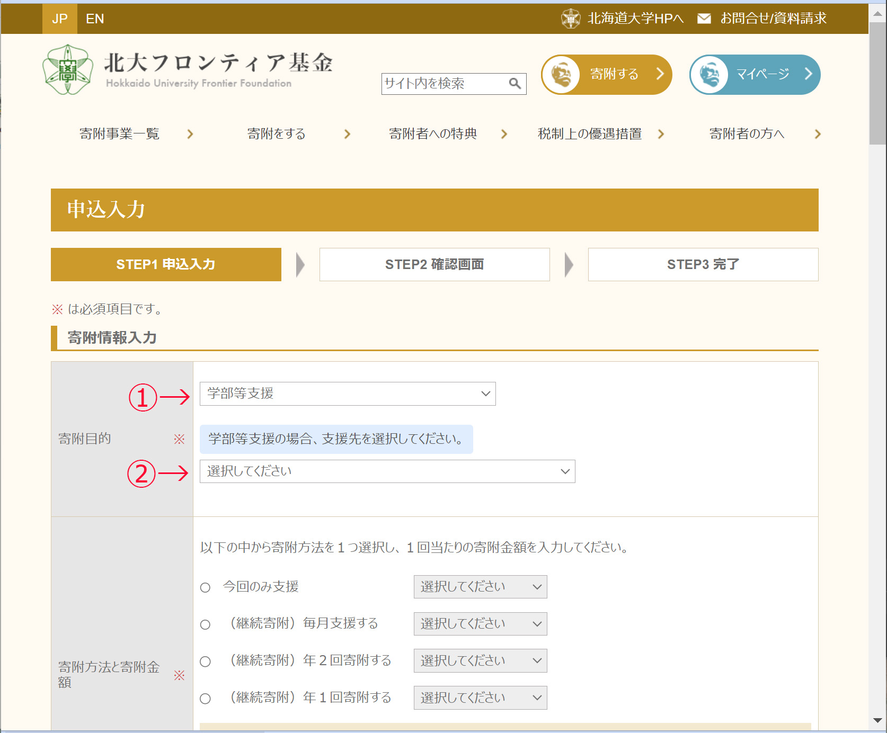Click the 寄附する donate button
The width and height of the screenshot is (887, 733).
tap(607, 75)
